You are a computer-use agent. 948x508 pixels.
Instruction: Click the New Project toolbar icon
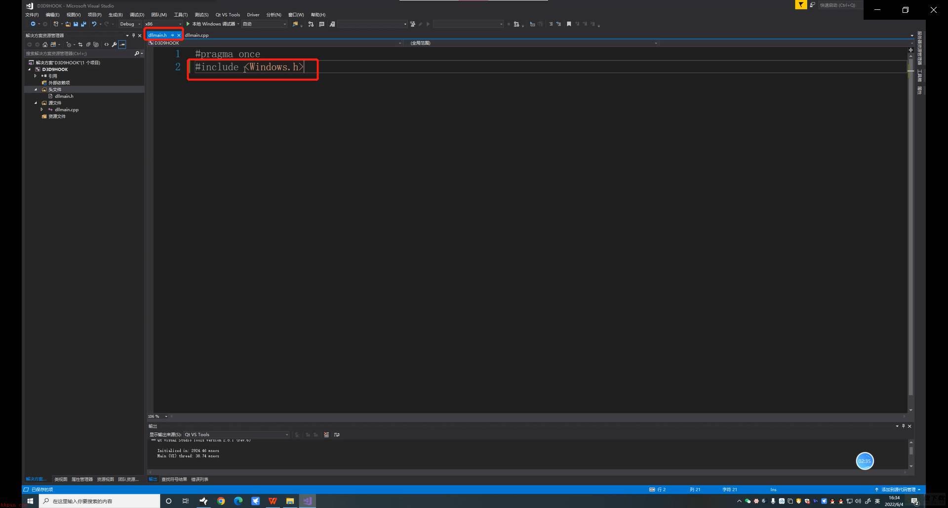56,24
